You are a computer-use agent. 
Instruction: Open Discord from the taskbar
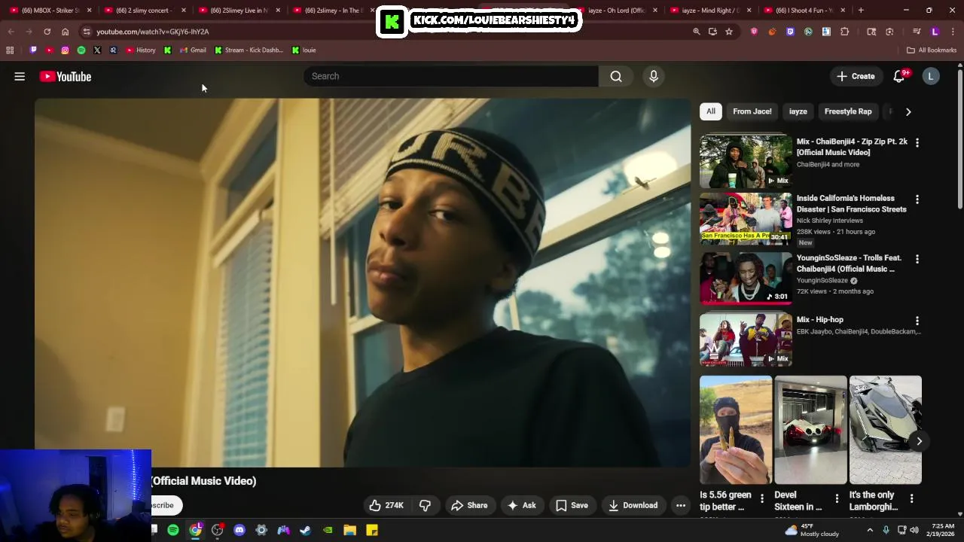pyautogui.click(x=239, y=530)
